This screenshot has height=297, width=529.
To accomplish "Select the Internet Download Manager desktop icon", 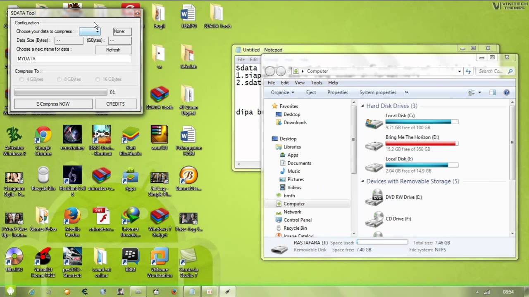I will pyautogui.click(x=130, y=222).
